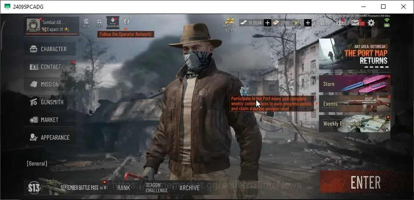Open the Download icon
The width and height of the screenshot is (414, 200).
tap(113, 23)
